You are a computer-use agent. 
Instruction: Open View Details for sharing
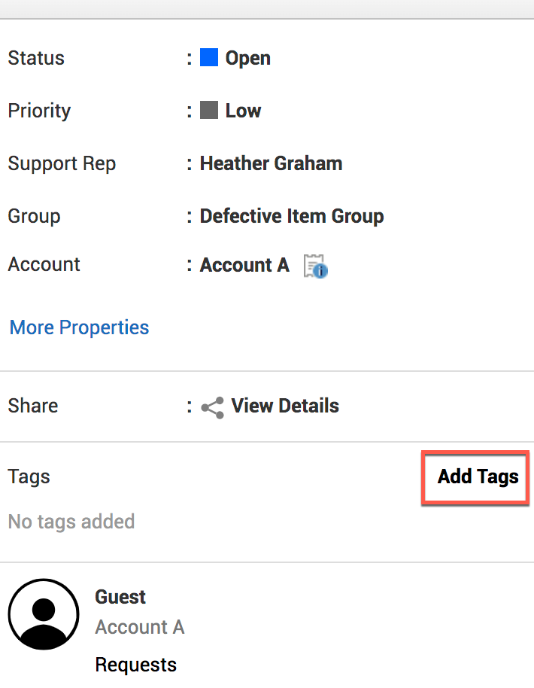(x=285, y=406)
